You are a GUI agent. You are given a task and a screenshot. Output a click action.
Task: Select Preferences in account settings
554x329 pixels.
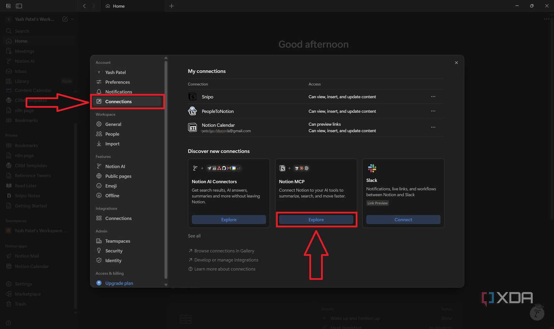coord(117,82)
